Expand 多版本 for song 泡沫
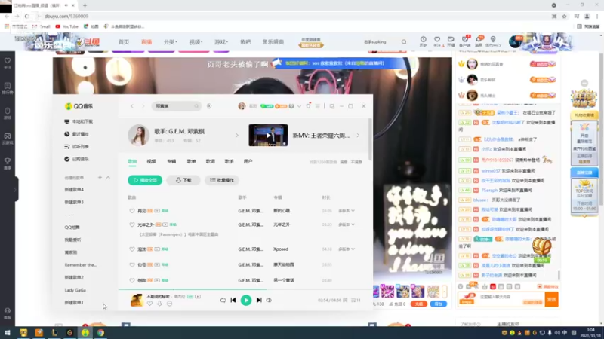The height and width of the screenshot is (339, 604). [x=347, y=249]
